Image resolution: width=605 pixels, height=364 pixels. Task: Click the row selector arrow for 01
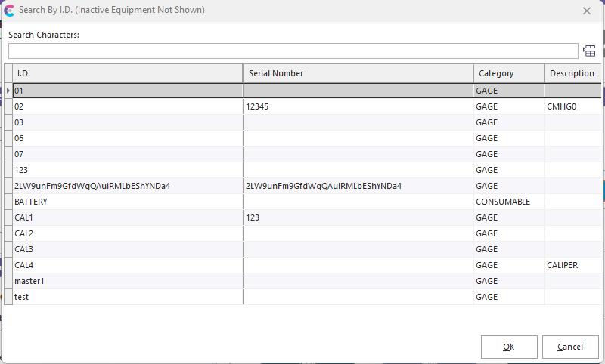click(8, 91)
